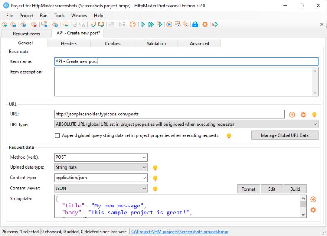Open the File menu
This screenshot has width=327, height=236.
pyautogui.click(x=9, y=16)
